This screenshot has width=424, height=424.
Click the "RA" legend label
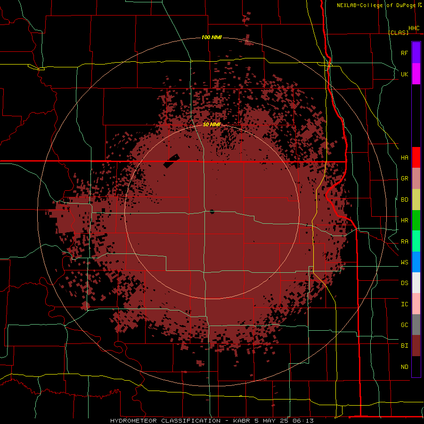click(x=404, y=242)
